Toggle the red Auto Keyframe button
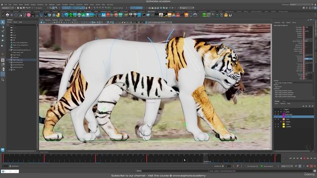317x178 pixels. (312, 166)
